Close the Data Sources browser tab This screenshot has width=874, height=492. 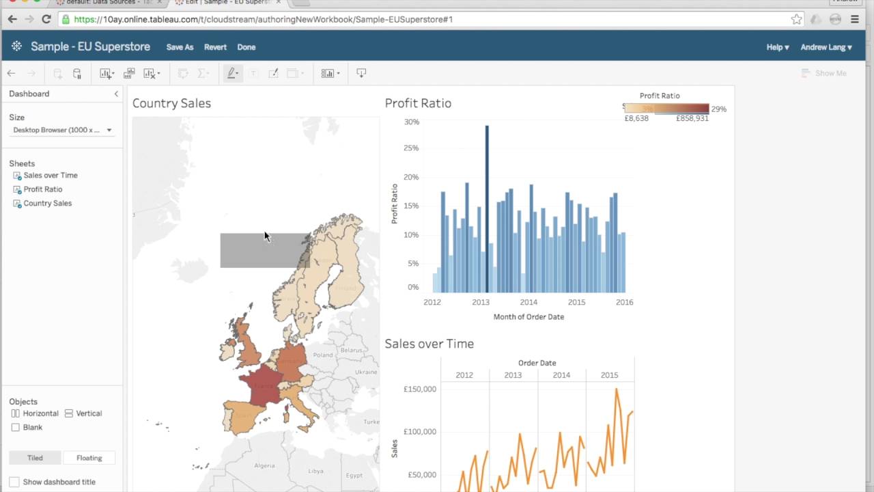click(x=159, y=2)
